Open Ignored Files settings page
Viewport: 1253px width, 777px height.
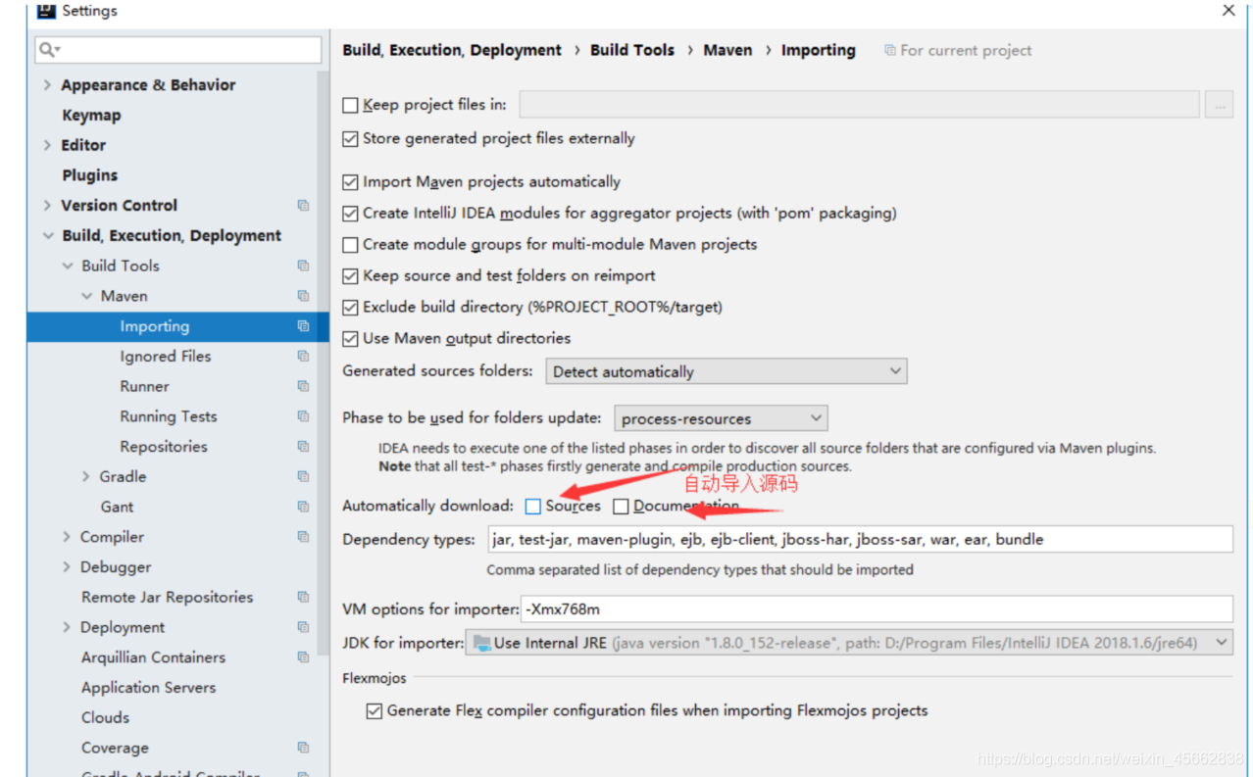166,357
